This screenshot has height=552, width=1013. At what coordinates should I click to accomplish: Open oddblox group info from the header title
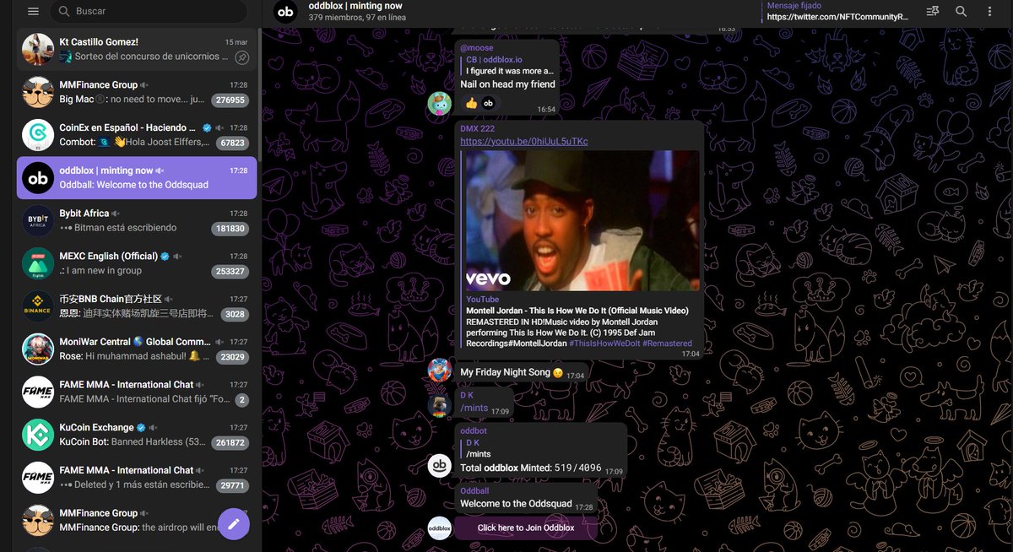pyautogui.click(x=355, y=6)
